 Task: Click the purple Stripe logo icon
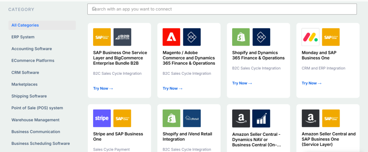[x=102, y=118]
